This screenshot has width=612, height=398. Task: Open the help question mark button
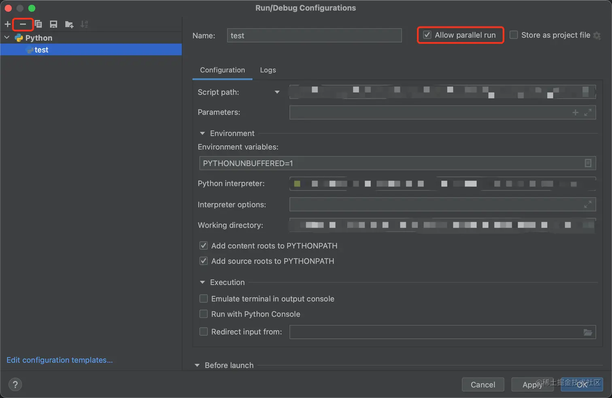pos(15,385)
